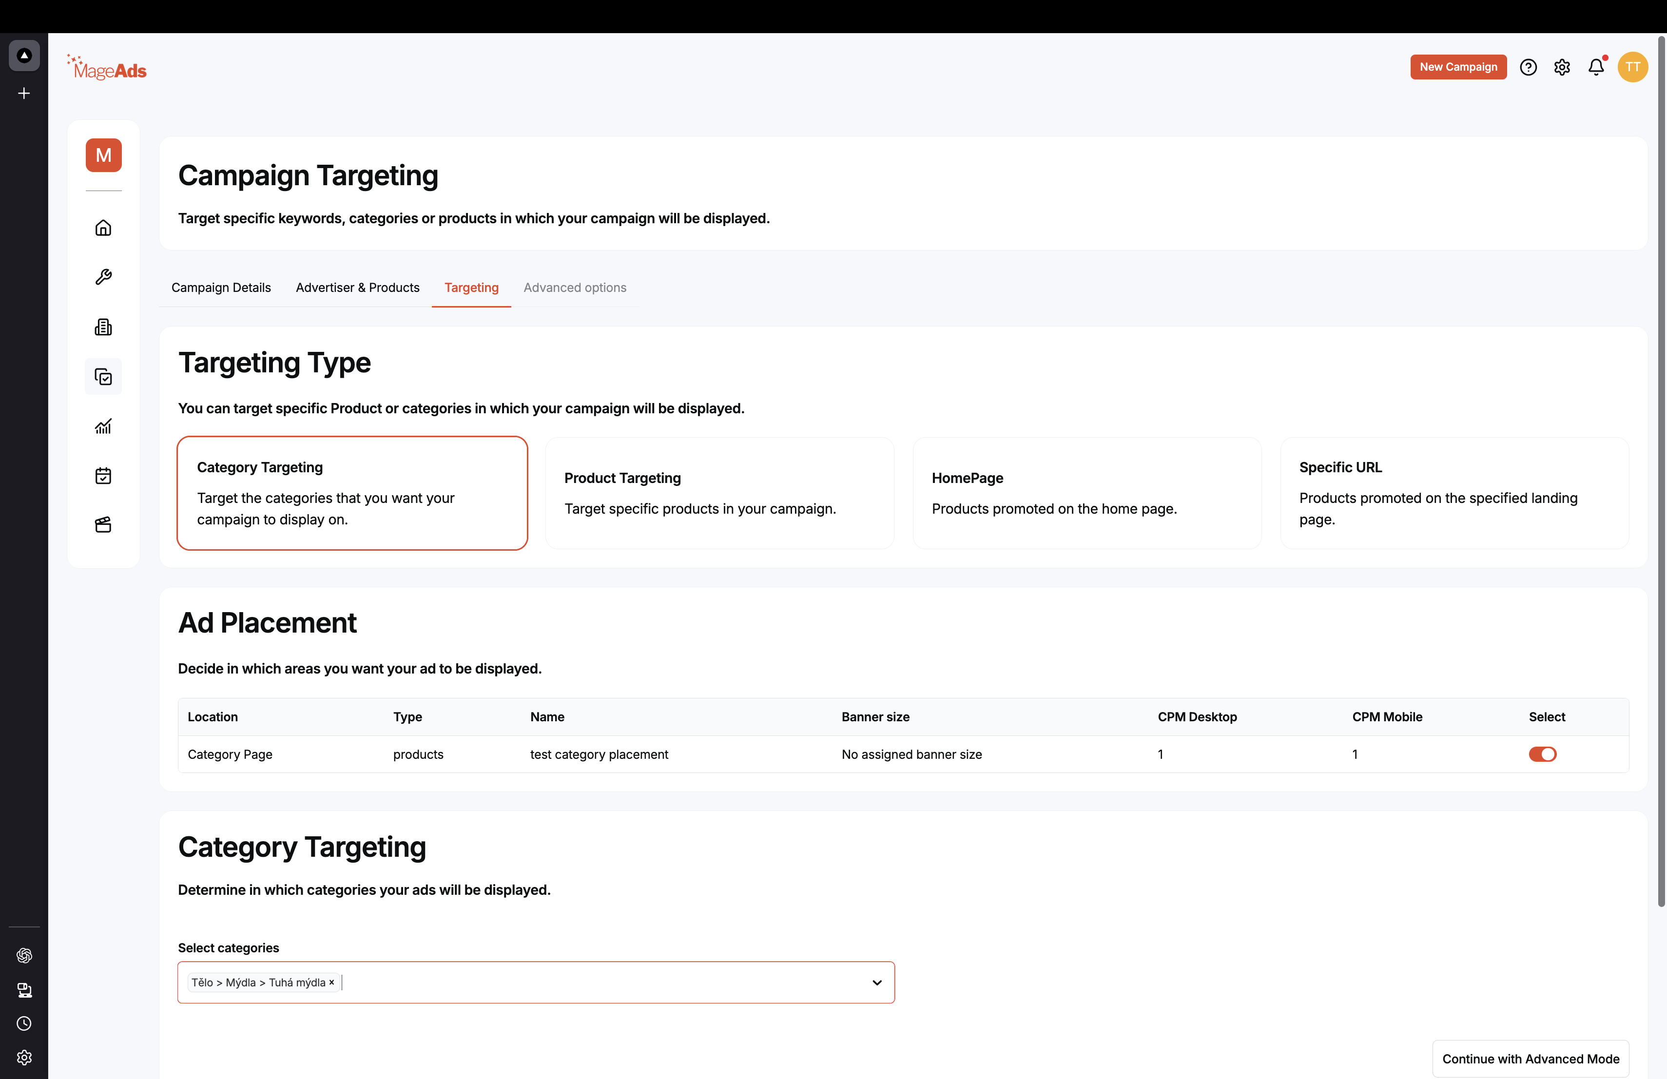The image size is (1667, 1079).
Task: Open the home icon in the sidebar
Action: pos(103,228)
